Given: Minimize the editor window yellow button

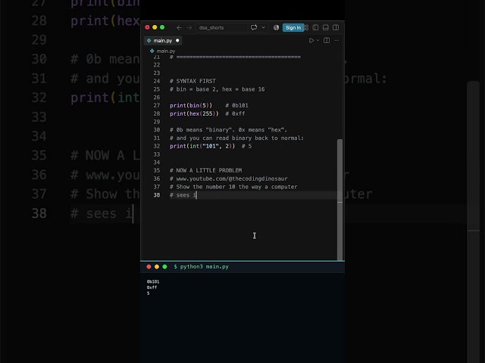Looking at the screenshot, I should point(155,27).
